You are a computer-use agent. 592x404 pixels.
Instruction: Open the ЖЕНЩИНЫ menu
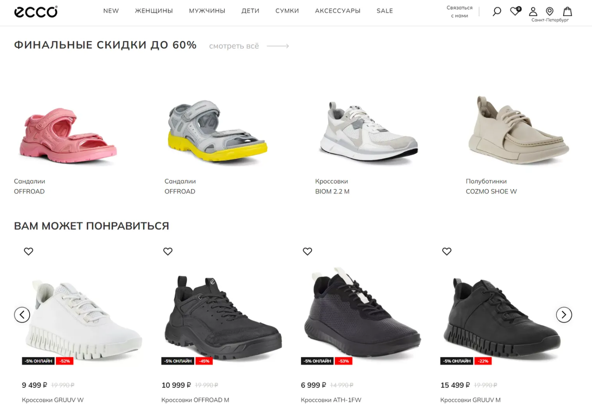[x=154, y=11]
